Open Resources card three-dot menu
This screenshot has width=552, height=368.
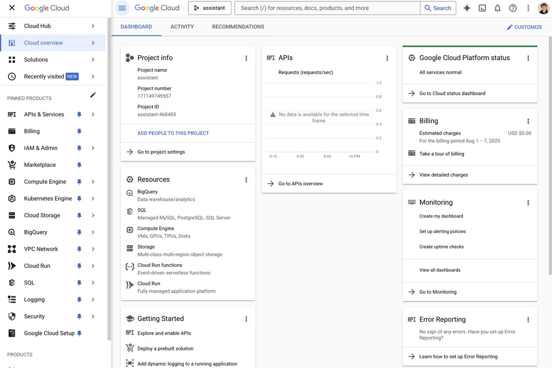(246, 180)
